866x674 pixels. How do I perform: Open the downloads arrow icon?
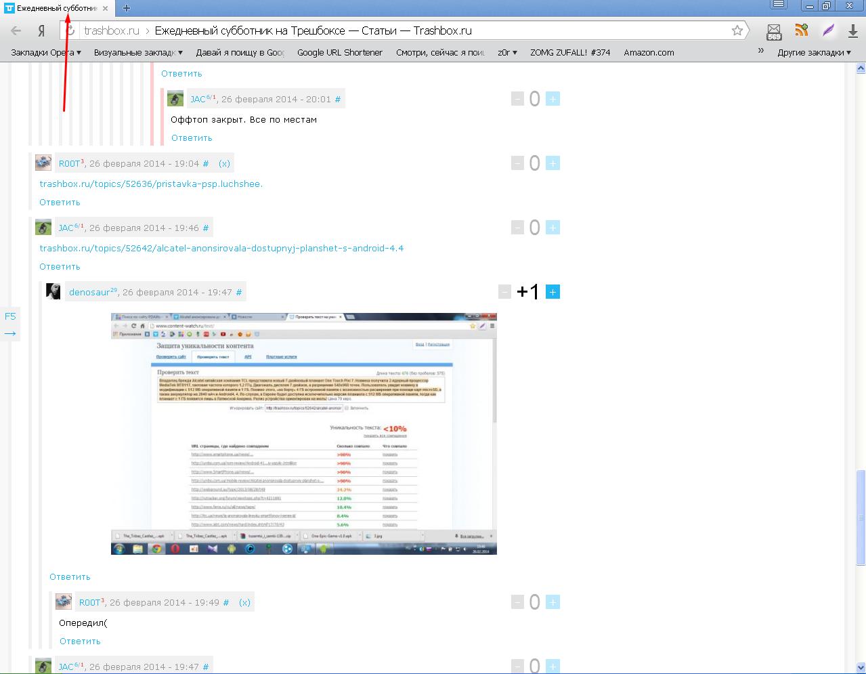coord(852,30)
